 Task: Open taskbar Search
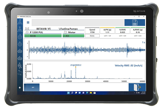point(72,93)
